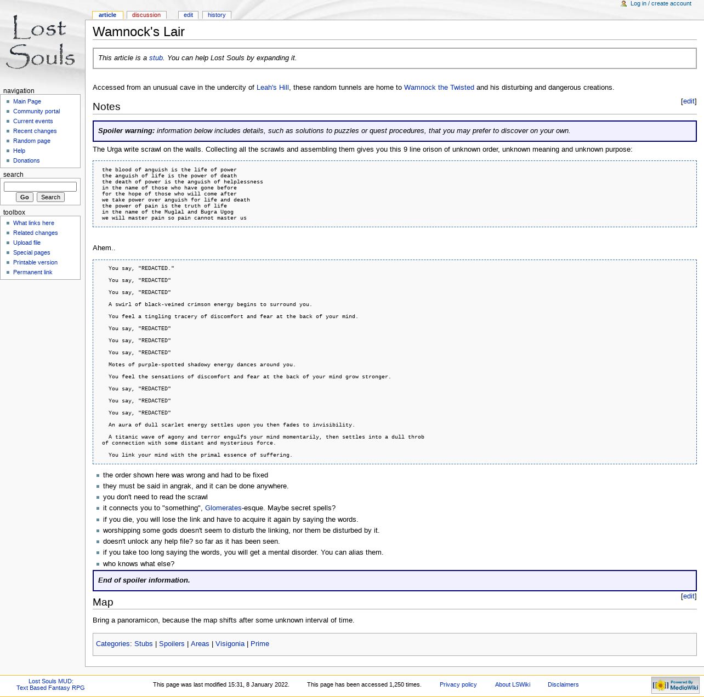The width and height of the screenshot is (704, 697).
Task: Open the Categories link
Action: [113, 644]
